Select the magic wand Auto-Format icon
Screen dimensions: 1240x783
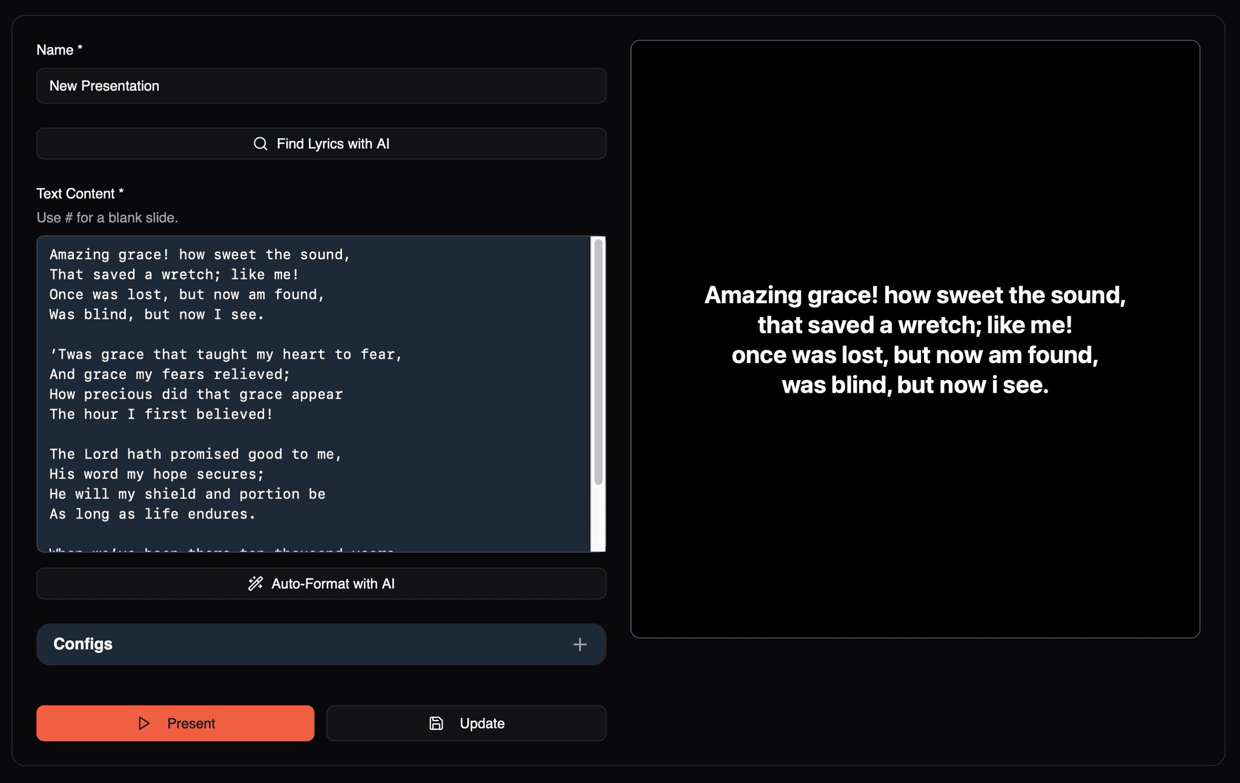tap(254, 583)
